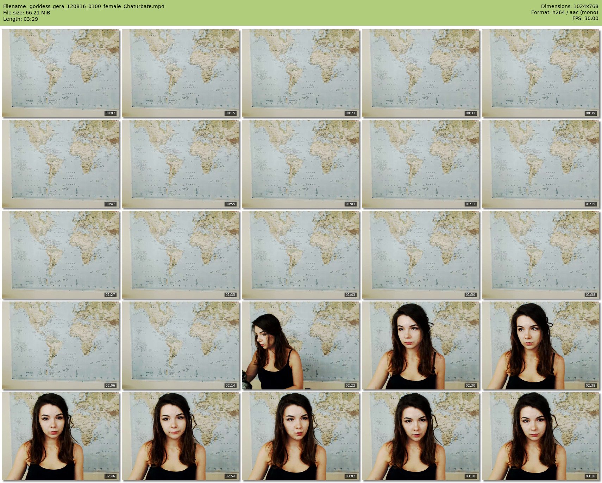Click the 02:06 timestamp badge
The image size is (602, 483).
(110, 386)
